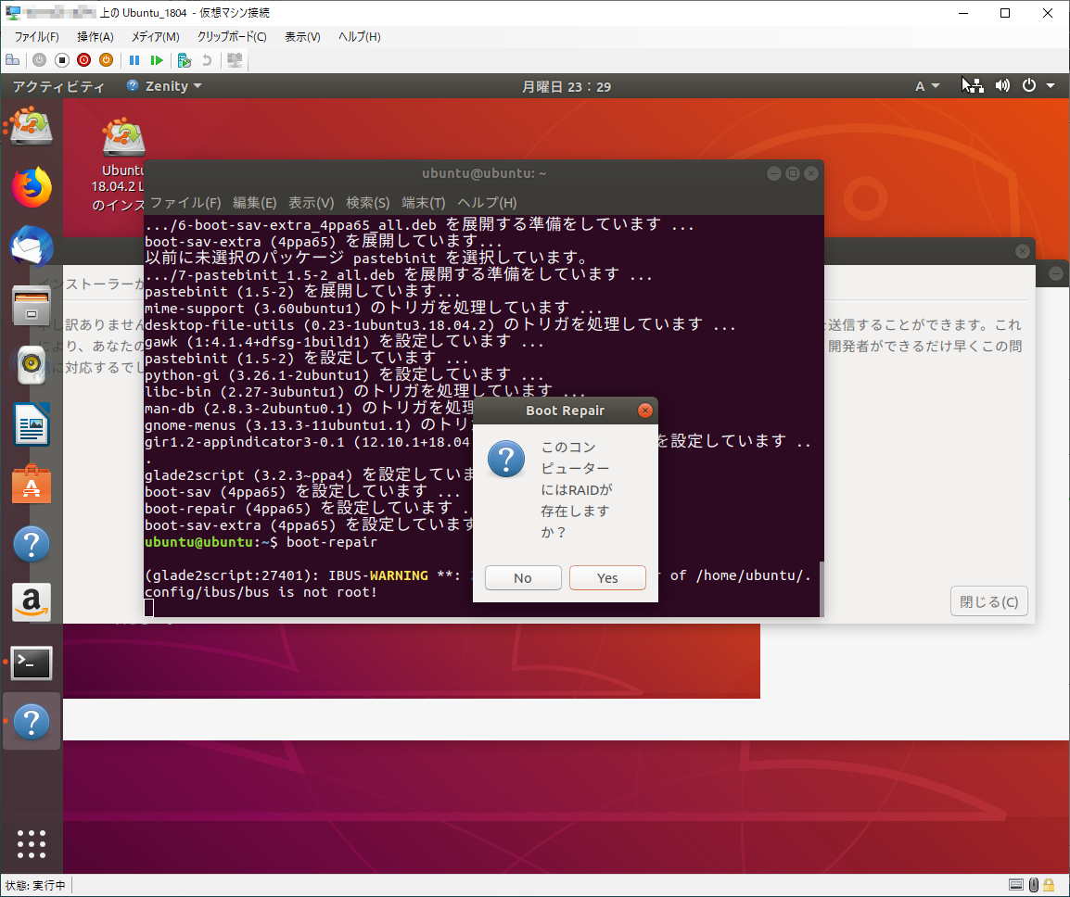Open terminal 検索(S) menu

click(368, 203)
